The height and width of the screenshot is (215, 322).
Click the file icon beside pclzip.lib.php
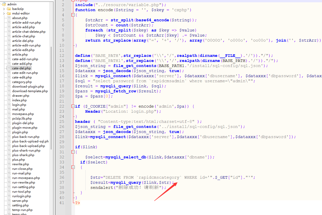point(9,119)
